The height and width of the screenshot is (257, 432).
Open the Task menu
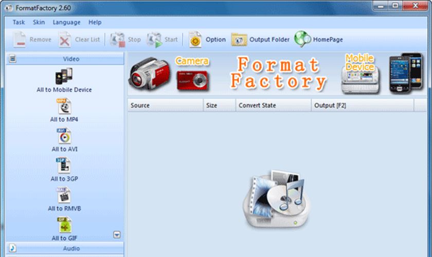click(x=19, y=22)
